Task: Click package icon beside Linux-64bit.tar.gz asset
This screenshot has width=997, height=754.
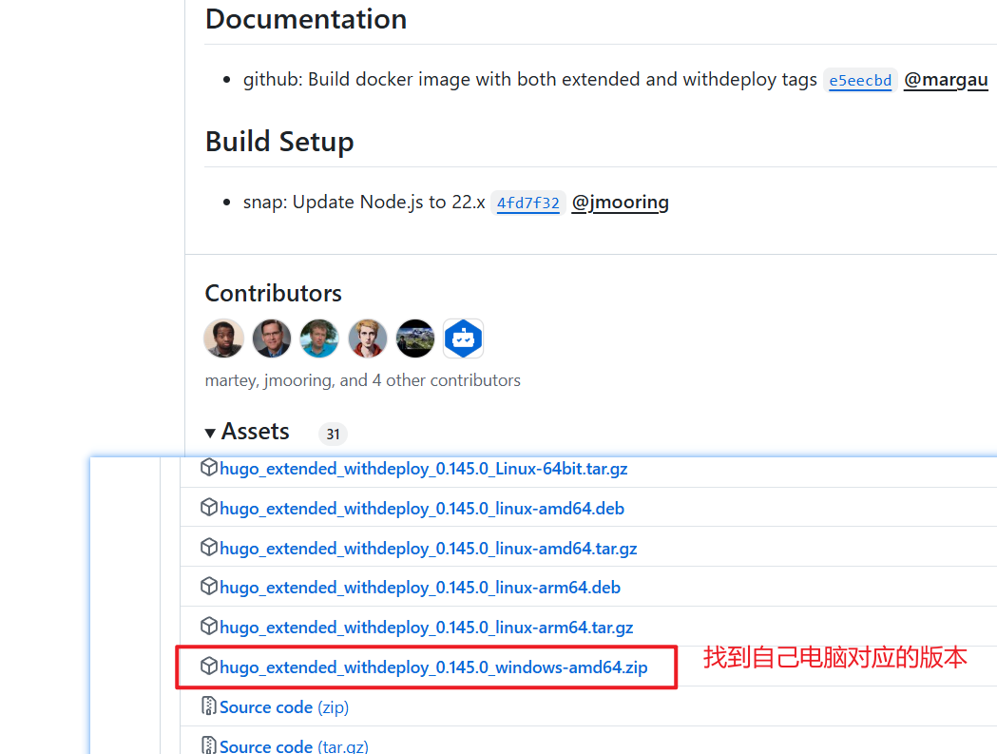Action: 209,469
